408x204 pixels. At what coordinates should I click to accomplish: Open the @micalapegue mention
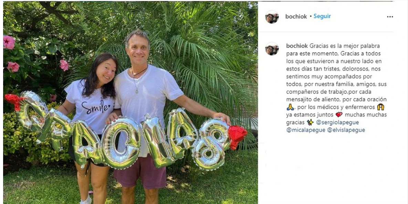pyautogui.click(x=306, y=130)
